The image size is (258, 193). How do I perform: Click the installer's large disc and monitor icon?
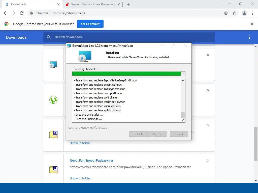click(x=85, y=56)
